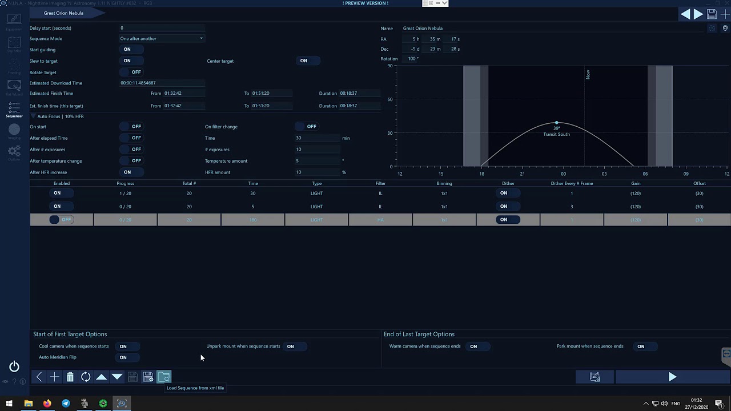Open the Sky Atlas in sidebar
Screen dimensions: 731x411
pyautogui.click(x=14, y=45)
